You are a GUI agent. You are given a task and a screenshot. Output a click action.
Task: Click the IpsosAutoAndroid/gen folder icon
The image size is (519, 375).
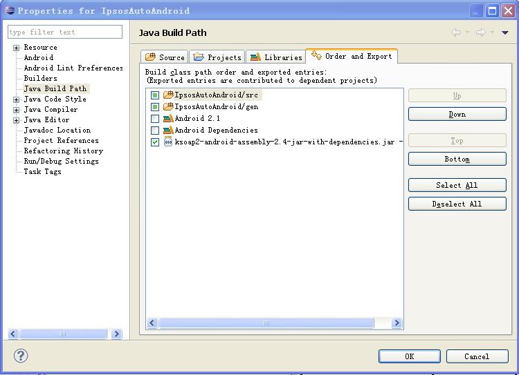point(168,106)
